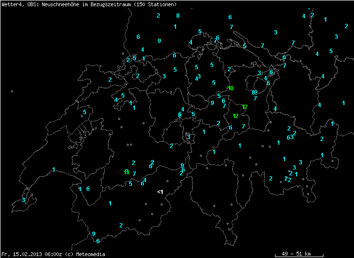The image size is (354, 258).
Task: Click the cyan 3 in the southwest corner
Action: (23, 200)
